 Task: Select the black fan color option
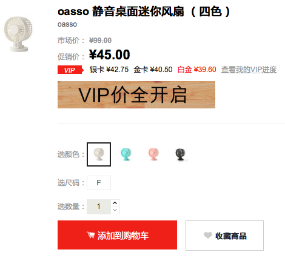[181, 154]
